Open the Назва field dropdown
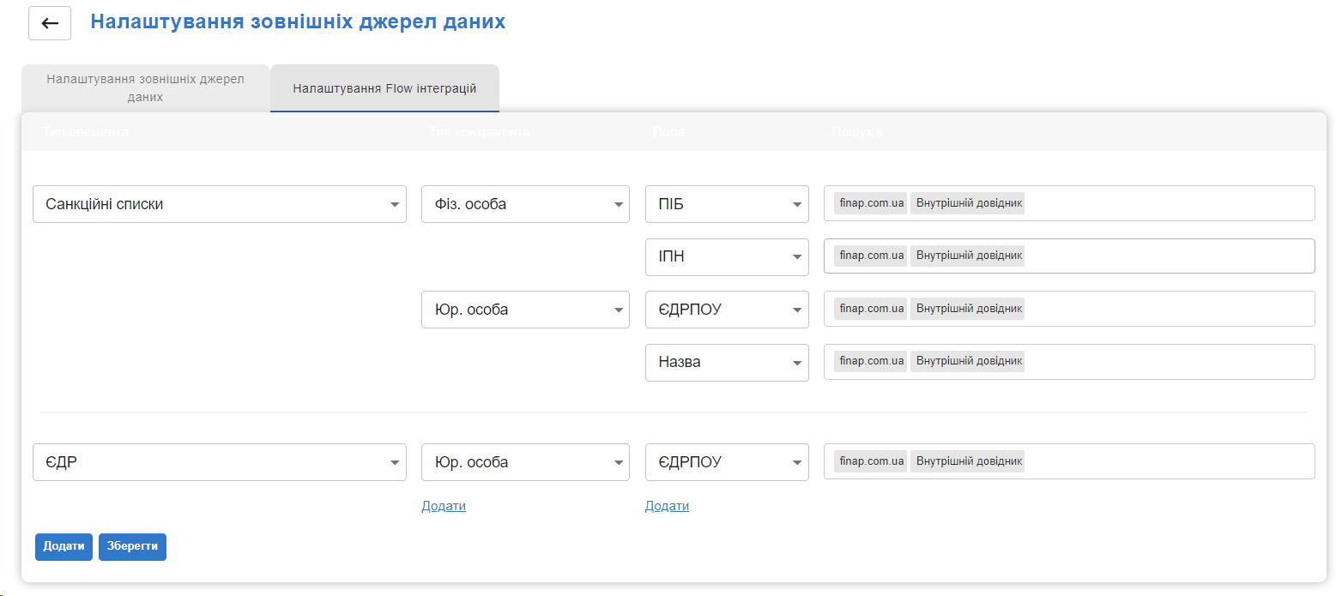Image resolution: width=1336 pixels, height=596 pixels. (727, 363)
